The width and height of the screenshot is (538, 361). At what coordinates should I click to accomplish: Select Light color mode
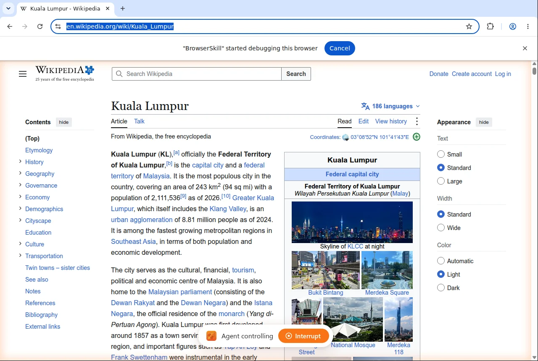pyautogui.click(x=441, y=275)
